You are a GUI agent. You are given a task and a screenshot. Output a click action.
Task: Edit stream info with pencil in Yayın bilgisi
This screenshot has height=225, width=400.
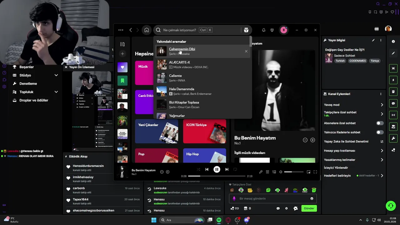click(373, 40)
